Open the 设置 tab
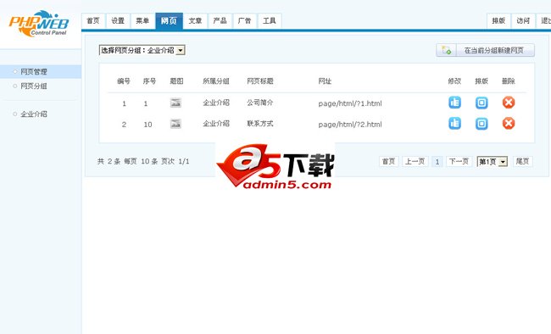 click(x=118, y=20)
